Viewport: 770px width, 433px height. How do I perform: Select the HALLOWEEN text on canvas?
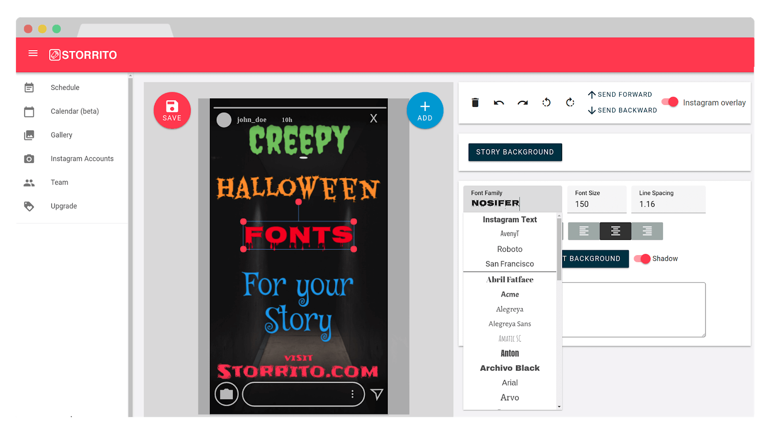298,188
